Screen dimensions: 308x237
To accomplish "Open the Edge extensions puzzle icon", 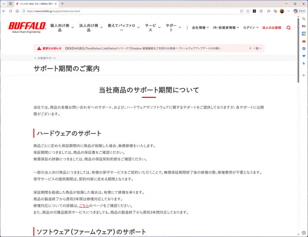I will point(260,12).
